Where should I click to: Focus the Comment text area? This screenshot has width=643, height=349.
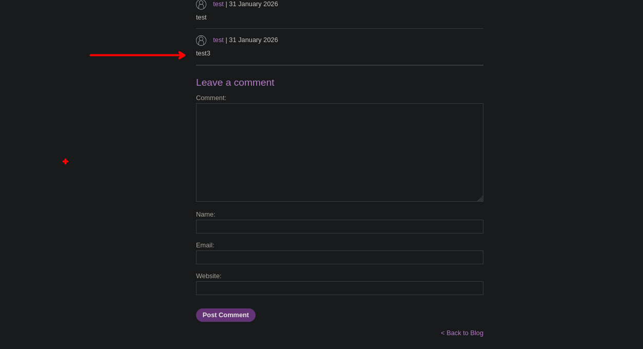point(339,152)
